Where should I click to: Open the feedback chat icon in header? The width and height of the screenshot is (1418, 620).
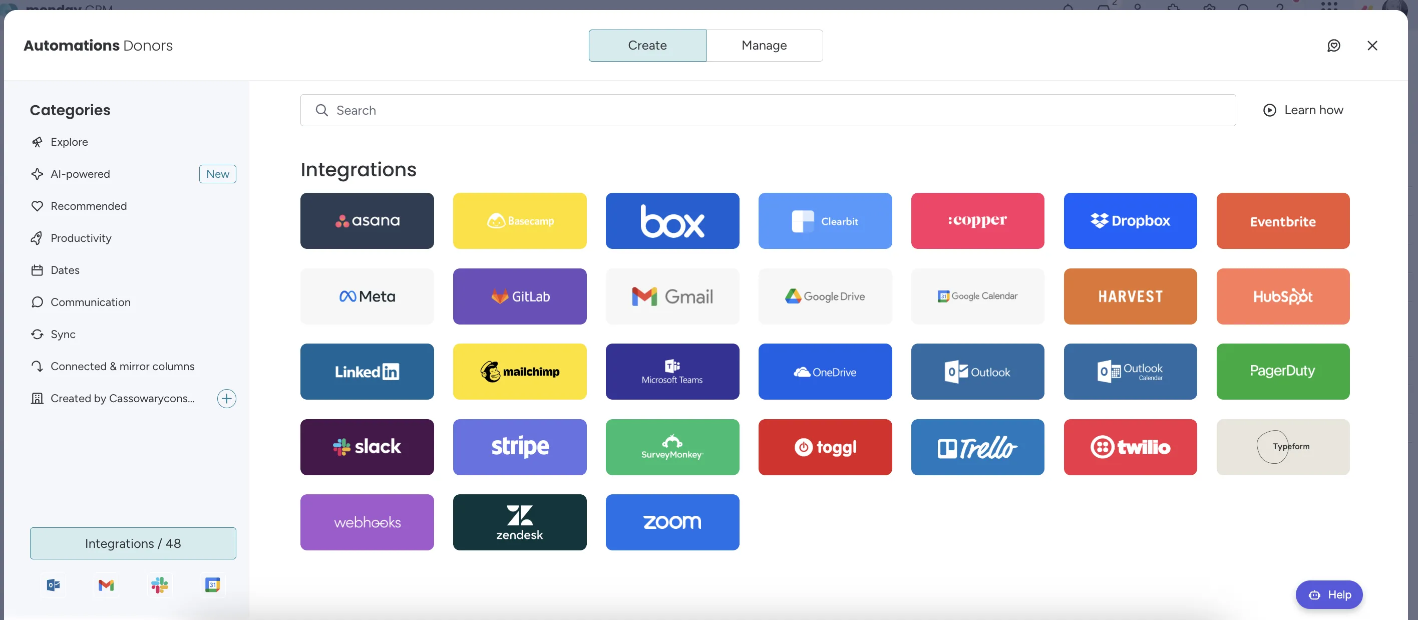pyautogui.click(x=1333, y=45)
